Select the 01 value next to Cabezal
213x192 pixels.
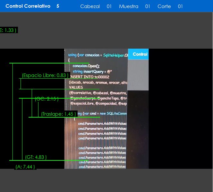tap(109, 6)
